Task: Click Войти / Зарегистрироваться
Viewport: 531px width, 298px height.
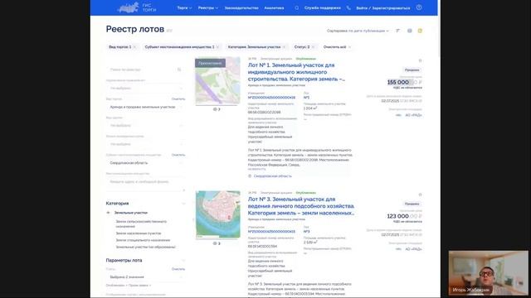Action: 383,7
